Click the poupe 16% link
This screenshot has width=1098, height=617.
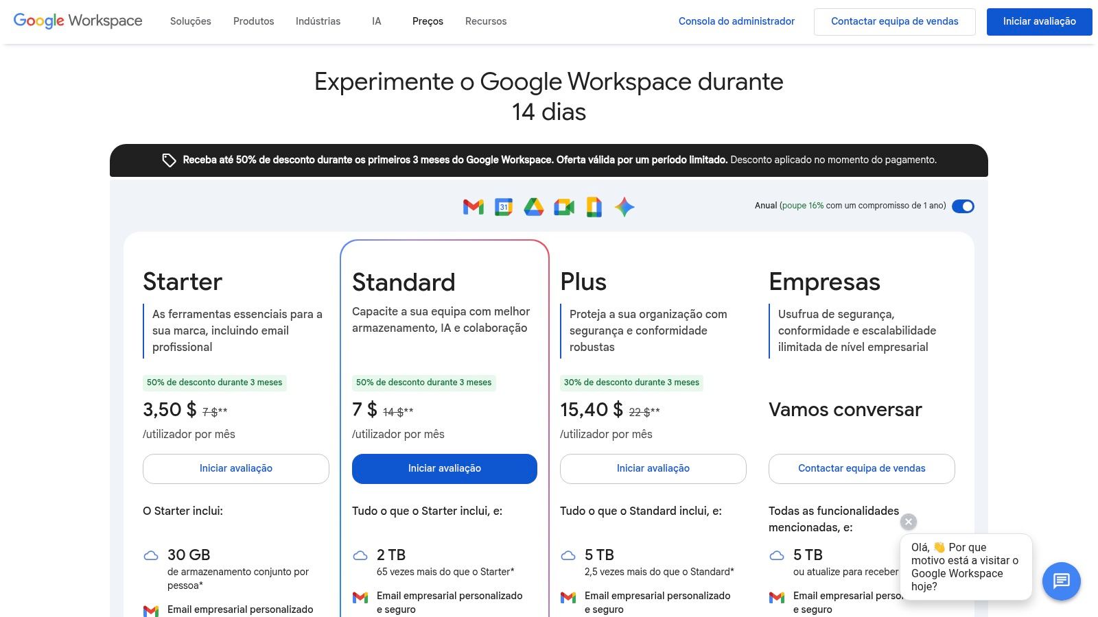[802, 205]
